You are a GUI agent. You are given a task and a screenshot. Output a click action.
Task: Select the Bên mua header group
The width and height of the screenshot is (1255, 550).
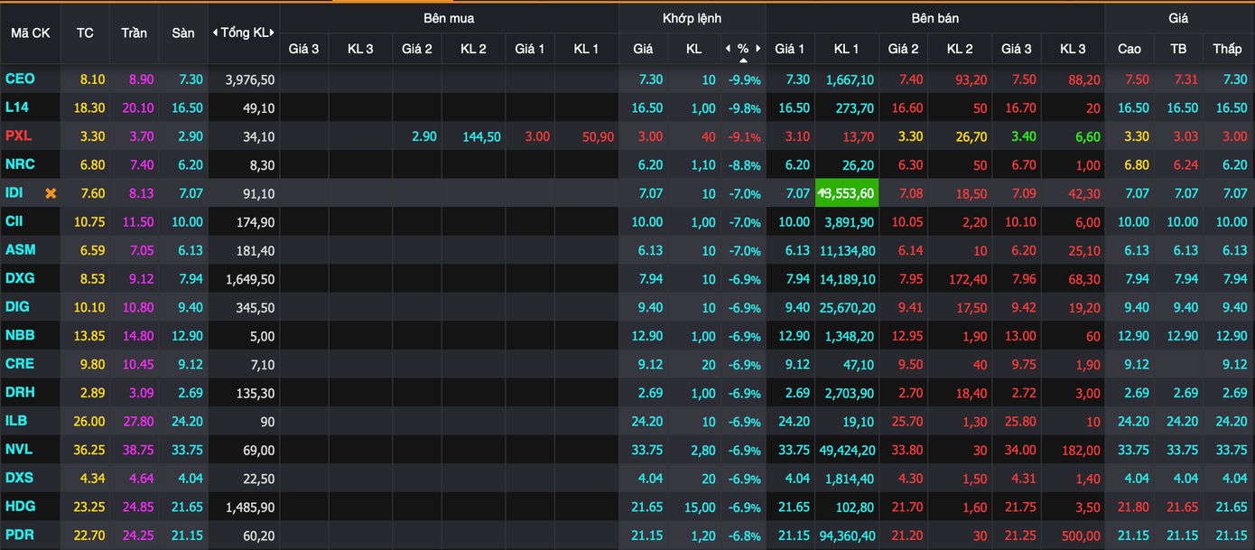[449, 18]
